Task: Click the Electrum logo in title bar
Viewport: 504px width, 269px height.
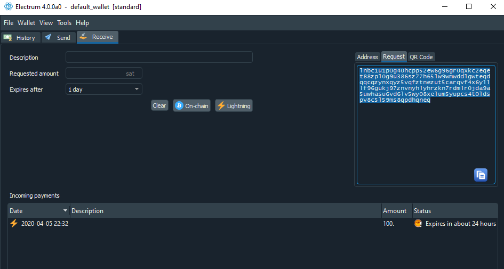Action: click(x=9, y=6)
